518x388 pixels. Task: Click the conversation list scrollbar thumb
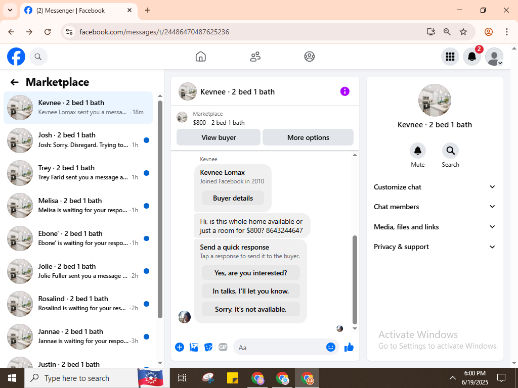160,209
